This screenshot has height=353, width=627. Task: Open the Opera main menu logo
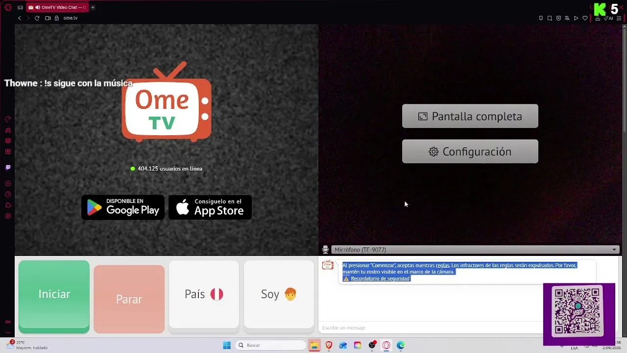pos(8,7)
